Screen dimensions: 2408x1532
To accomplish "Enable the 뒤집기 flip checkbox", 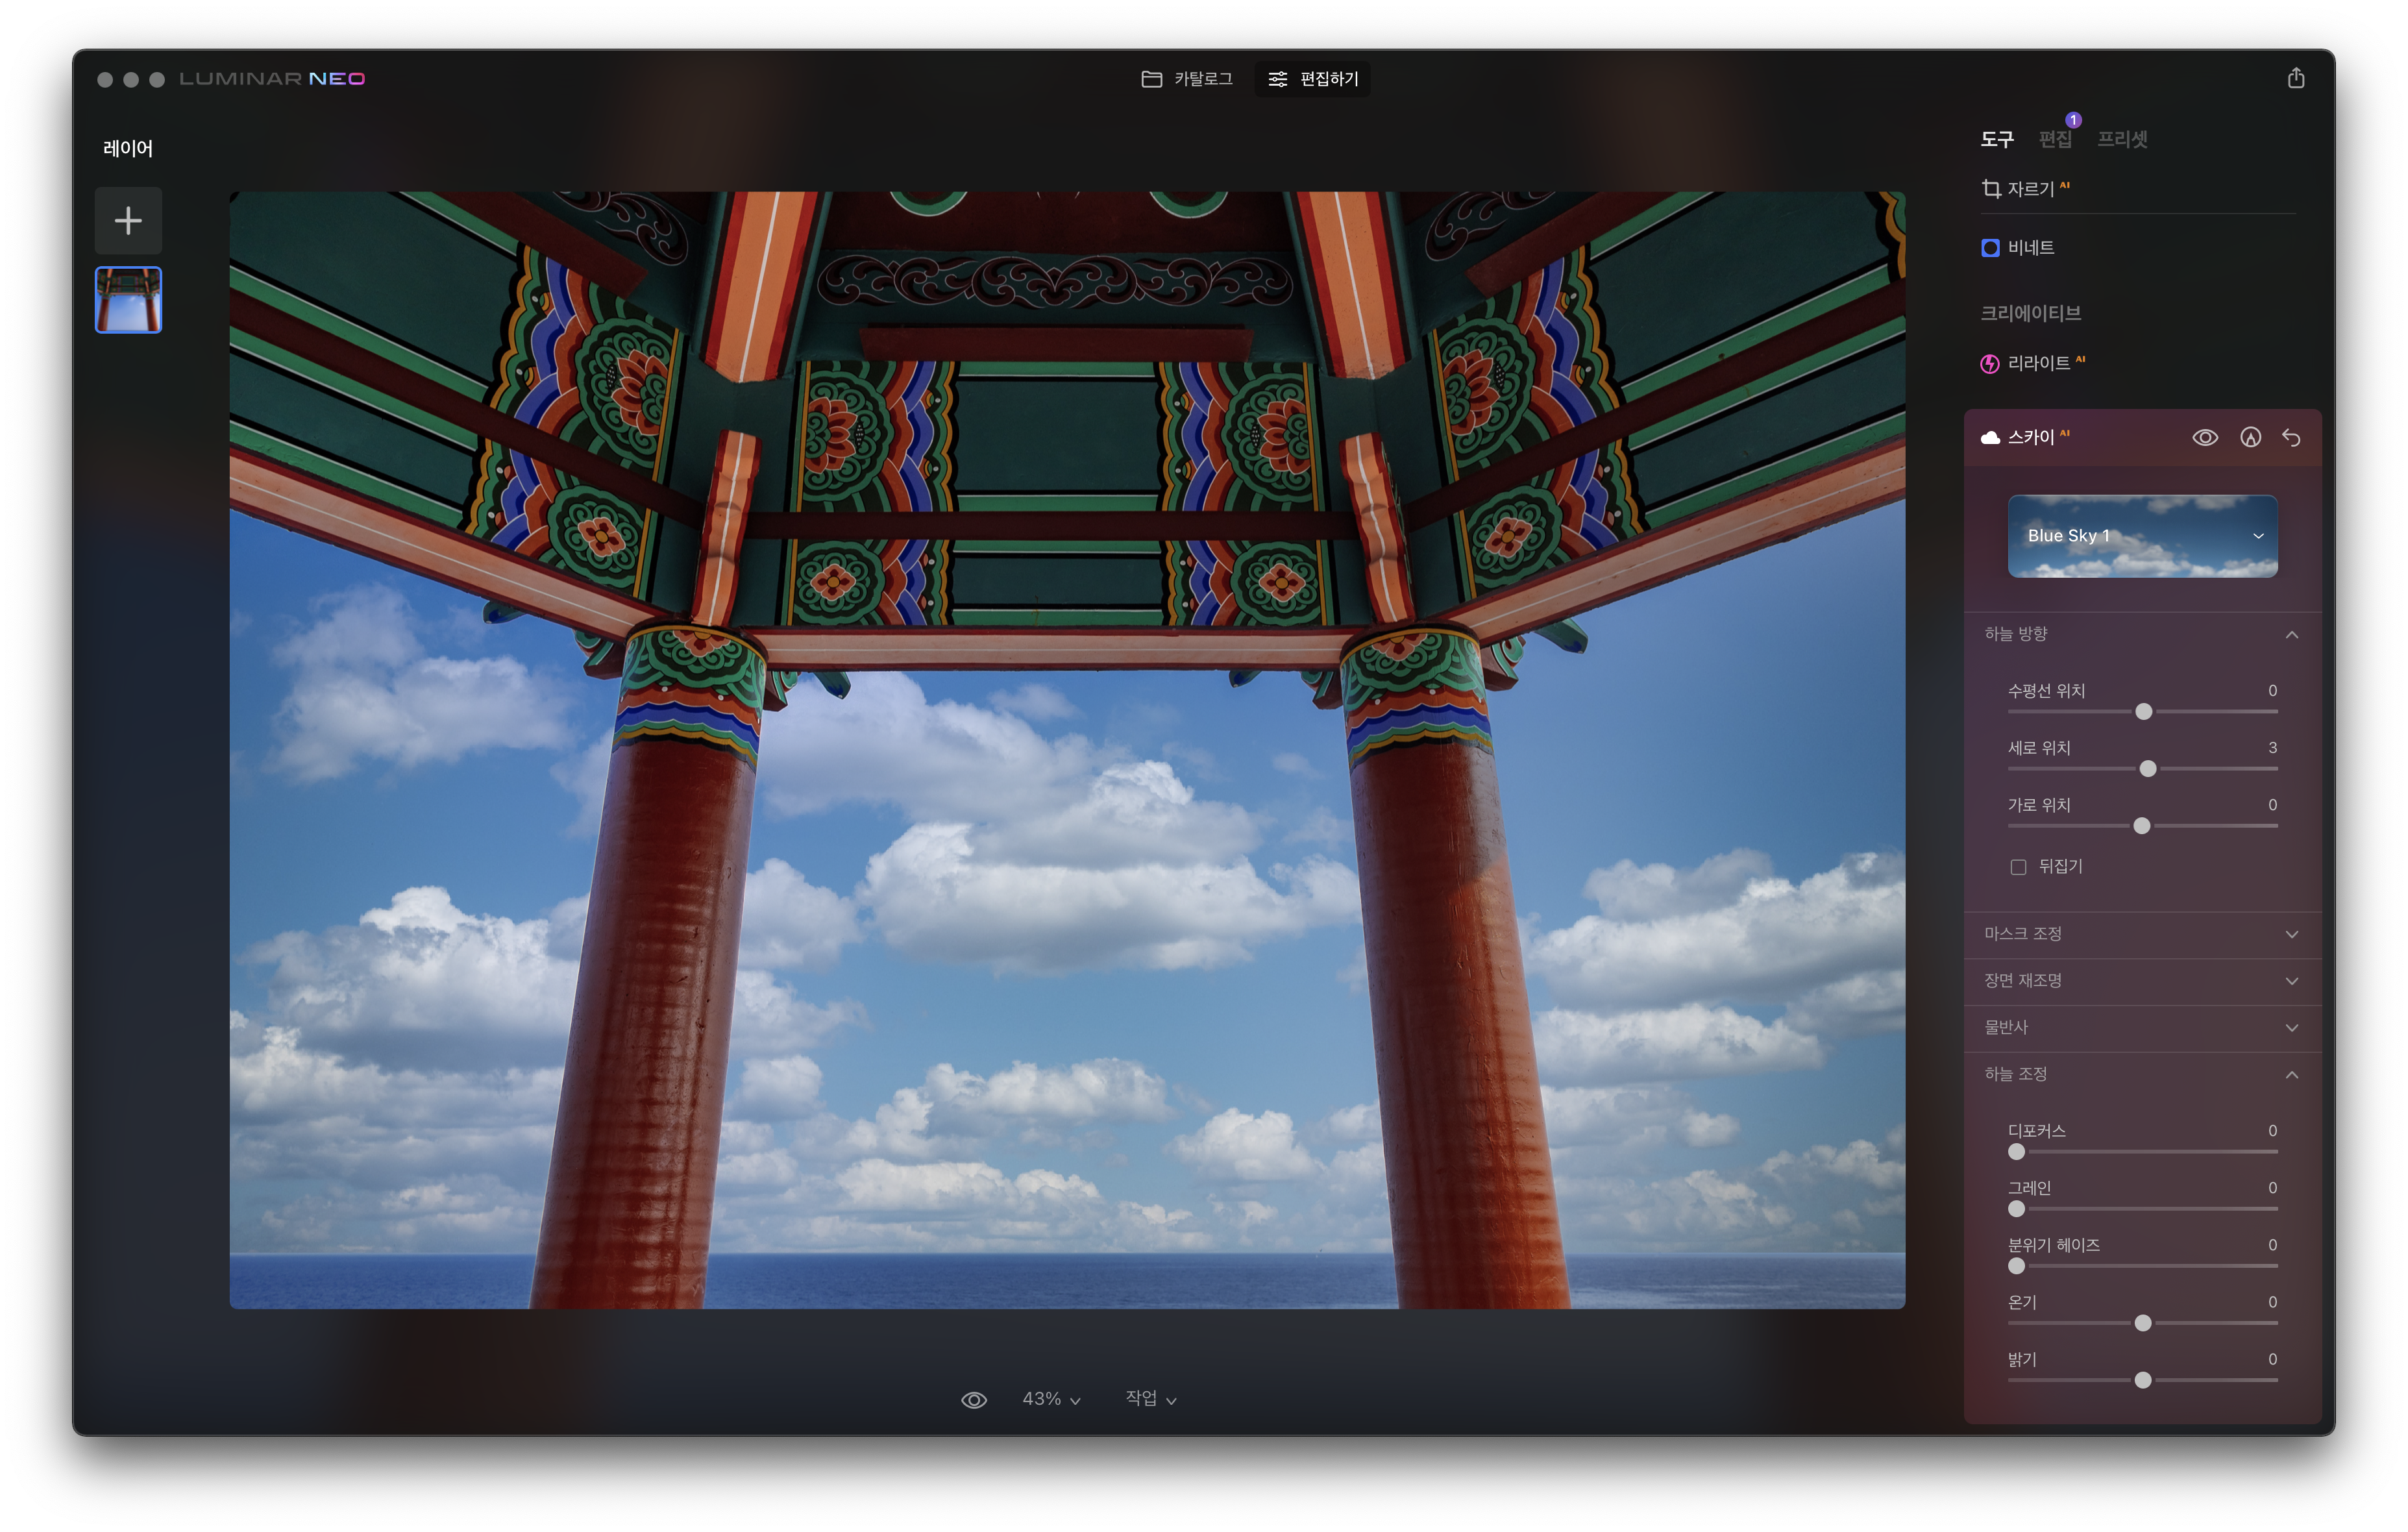I will (x=2018, y=867).
